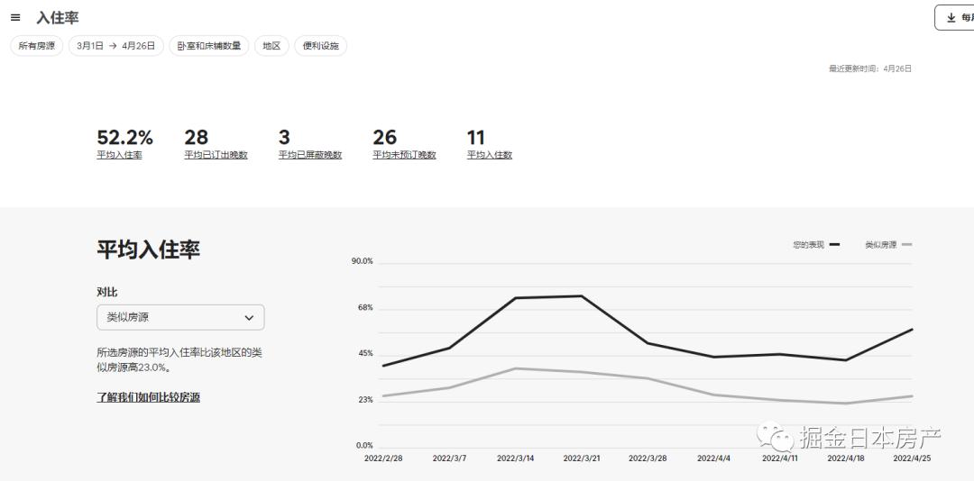
Task: Click the black 您的表现 legend marker
Action: 834,244
